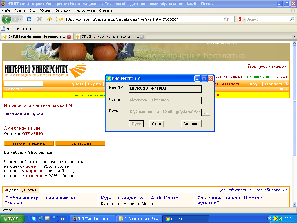This screenshot has height=223, width=297.
Task: Minimize the PNG PHOTO window
Action: [197, 78]
